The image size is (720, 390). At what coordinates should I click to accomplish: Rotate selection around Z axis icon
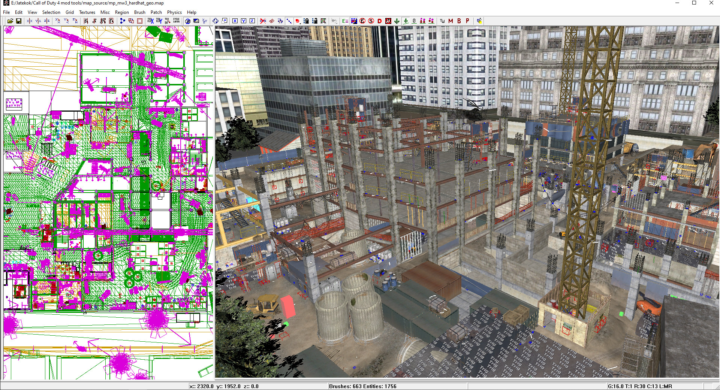(75, 21)
